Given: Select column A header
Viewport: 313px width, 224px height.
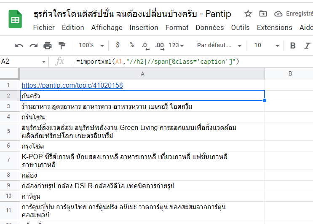Looking at the screenshot, I should pyautogui.click(x=142, y=74).
